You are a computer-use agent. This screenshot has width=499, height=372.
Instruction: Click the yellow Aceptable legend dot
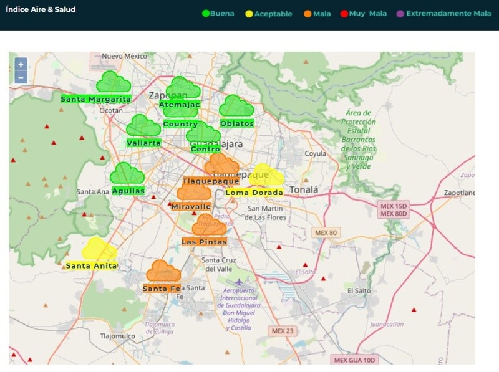point(249,14)
